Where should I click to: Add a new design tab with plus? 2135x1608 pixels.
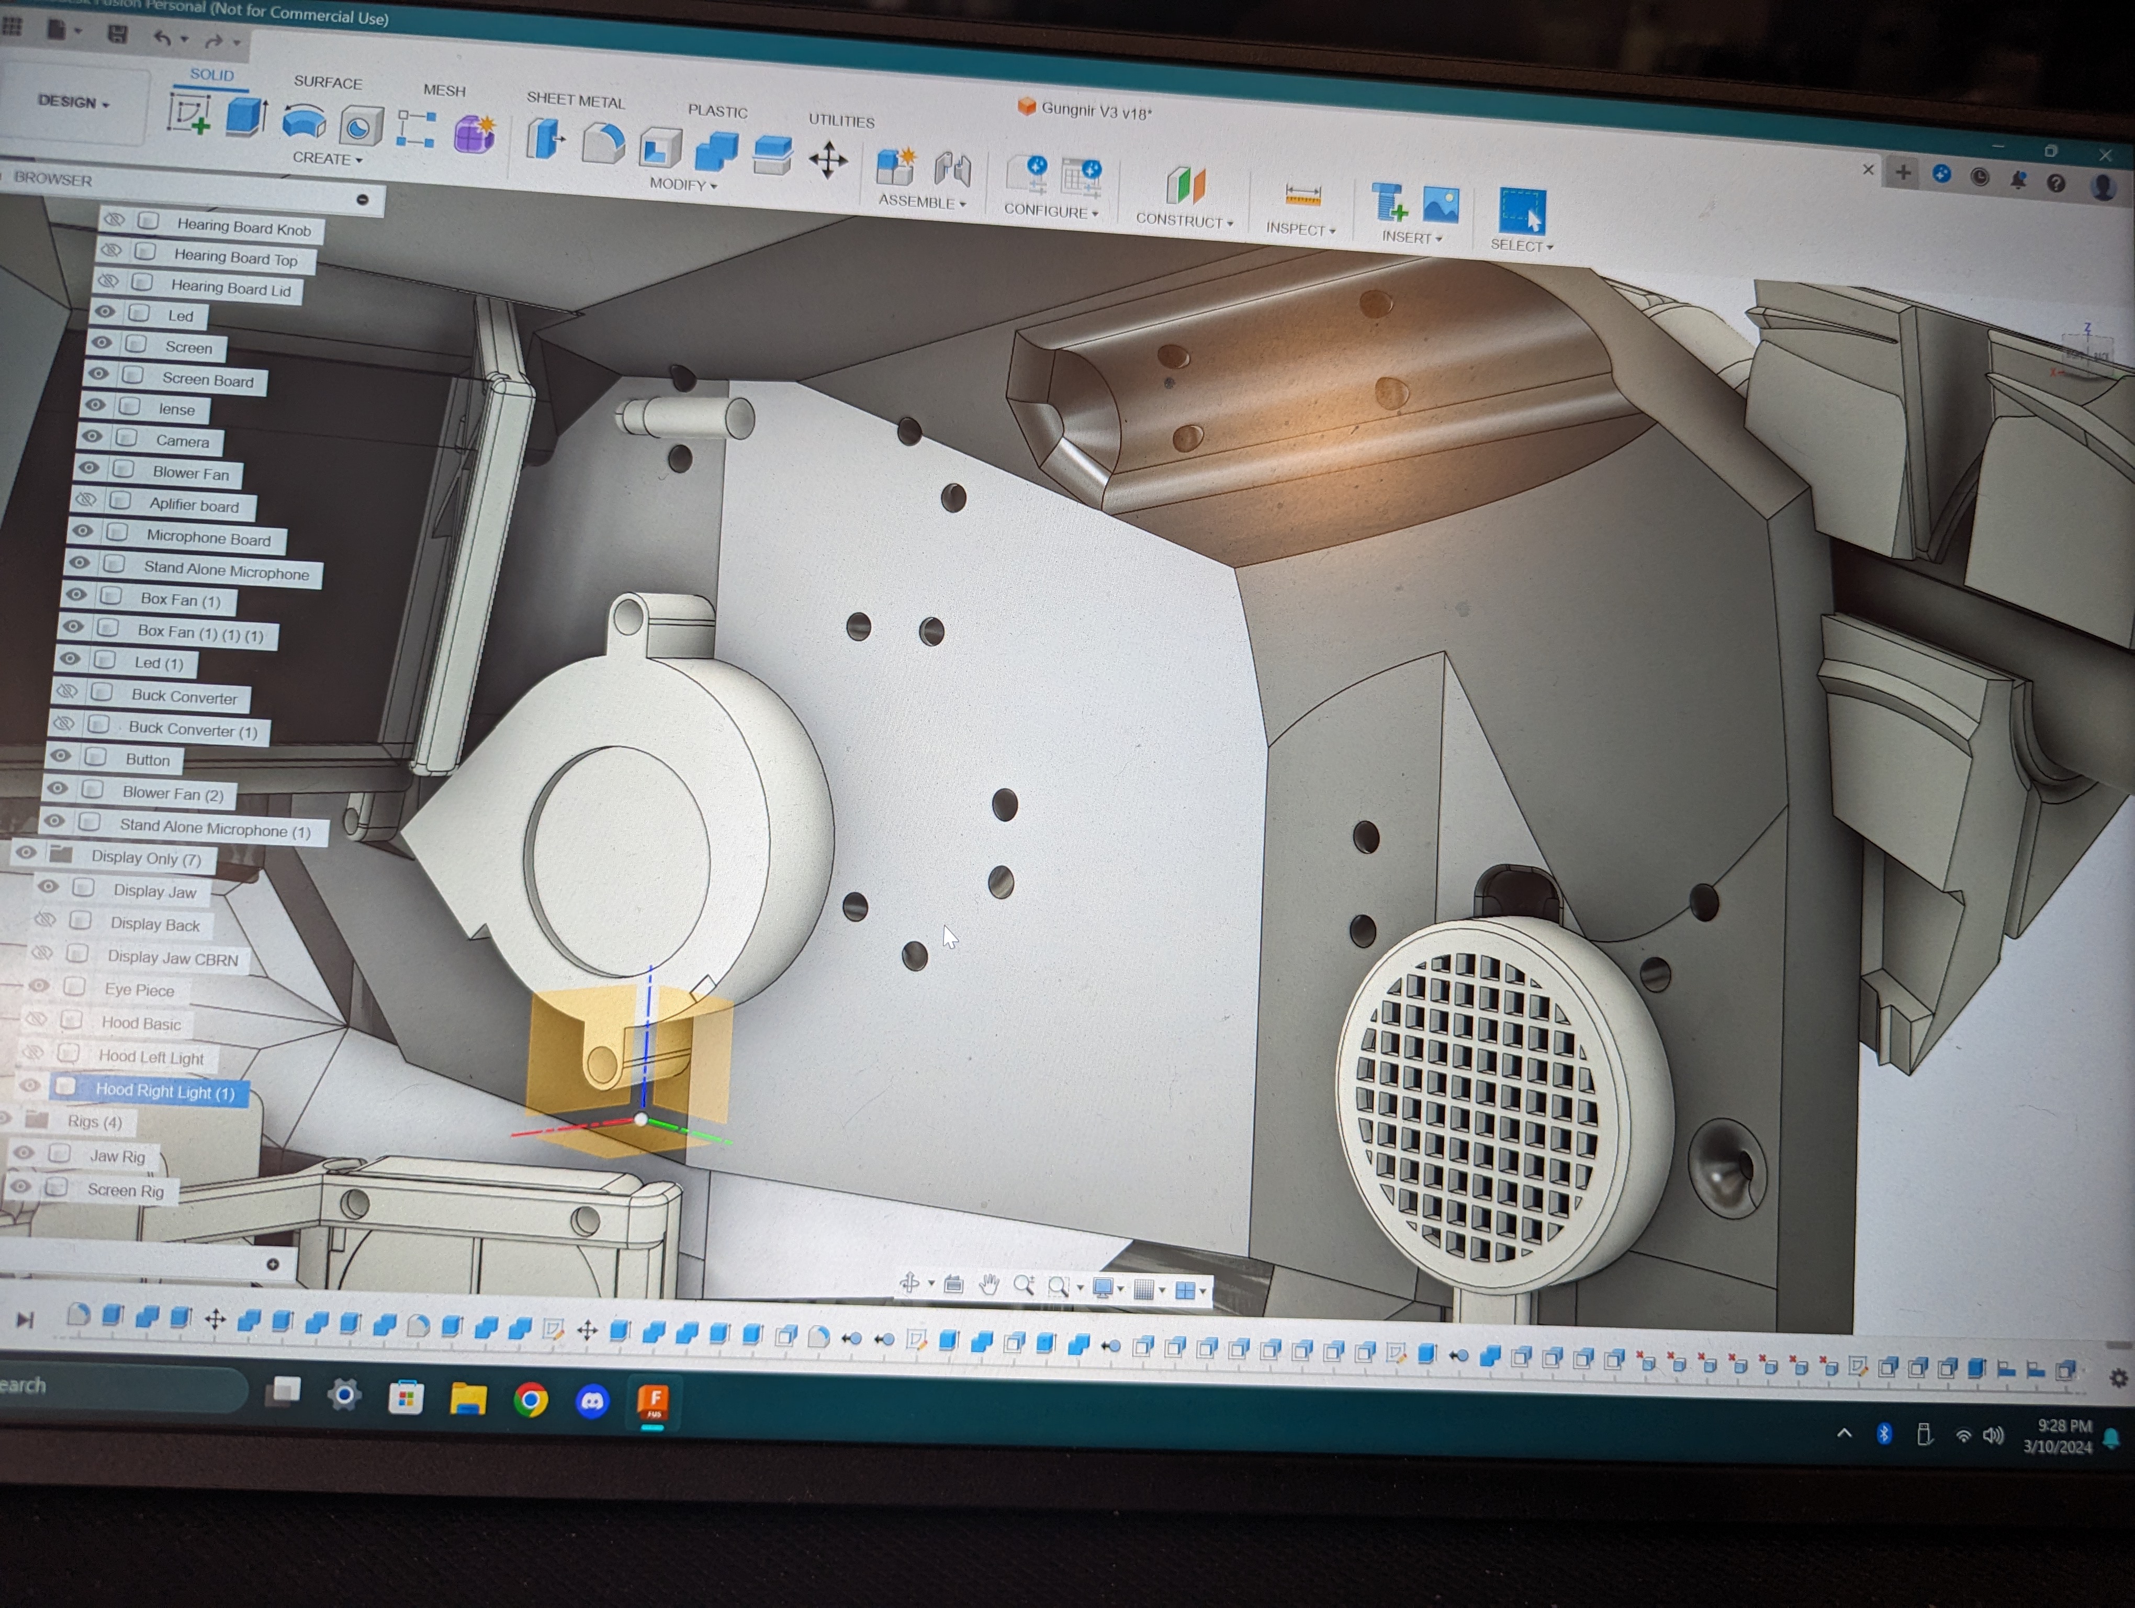[x=1902, y=172]
